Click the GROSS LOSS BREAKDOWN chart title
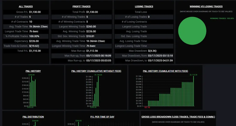236x126 pixels. (x=178, y=117)
